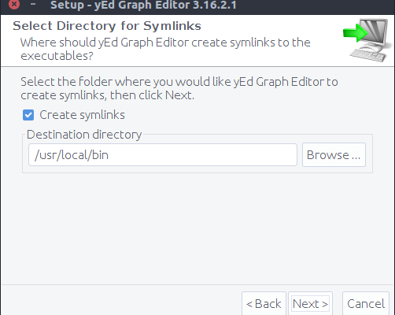395x315 pixels.
Task: Click the 'Select Directory for Symlinks' heading
Action: (x=107, y=26)
